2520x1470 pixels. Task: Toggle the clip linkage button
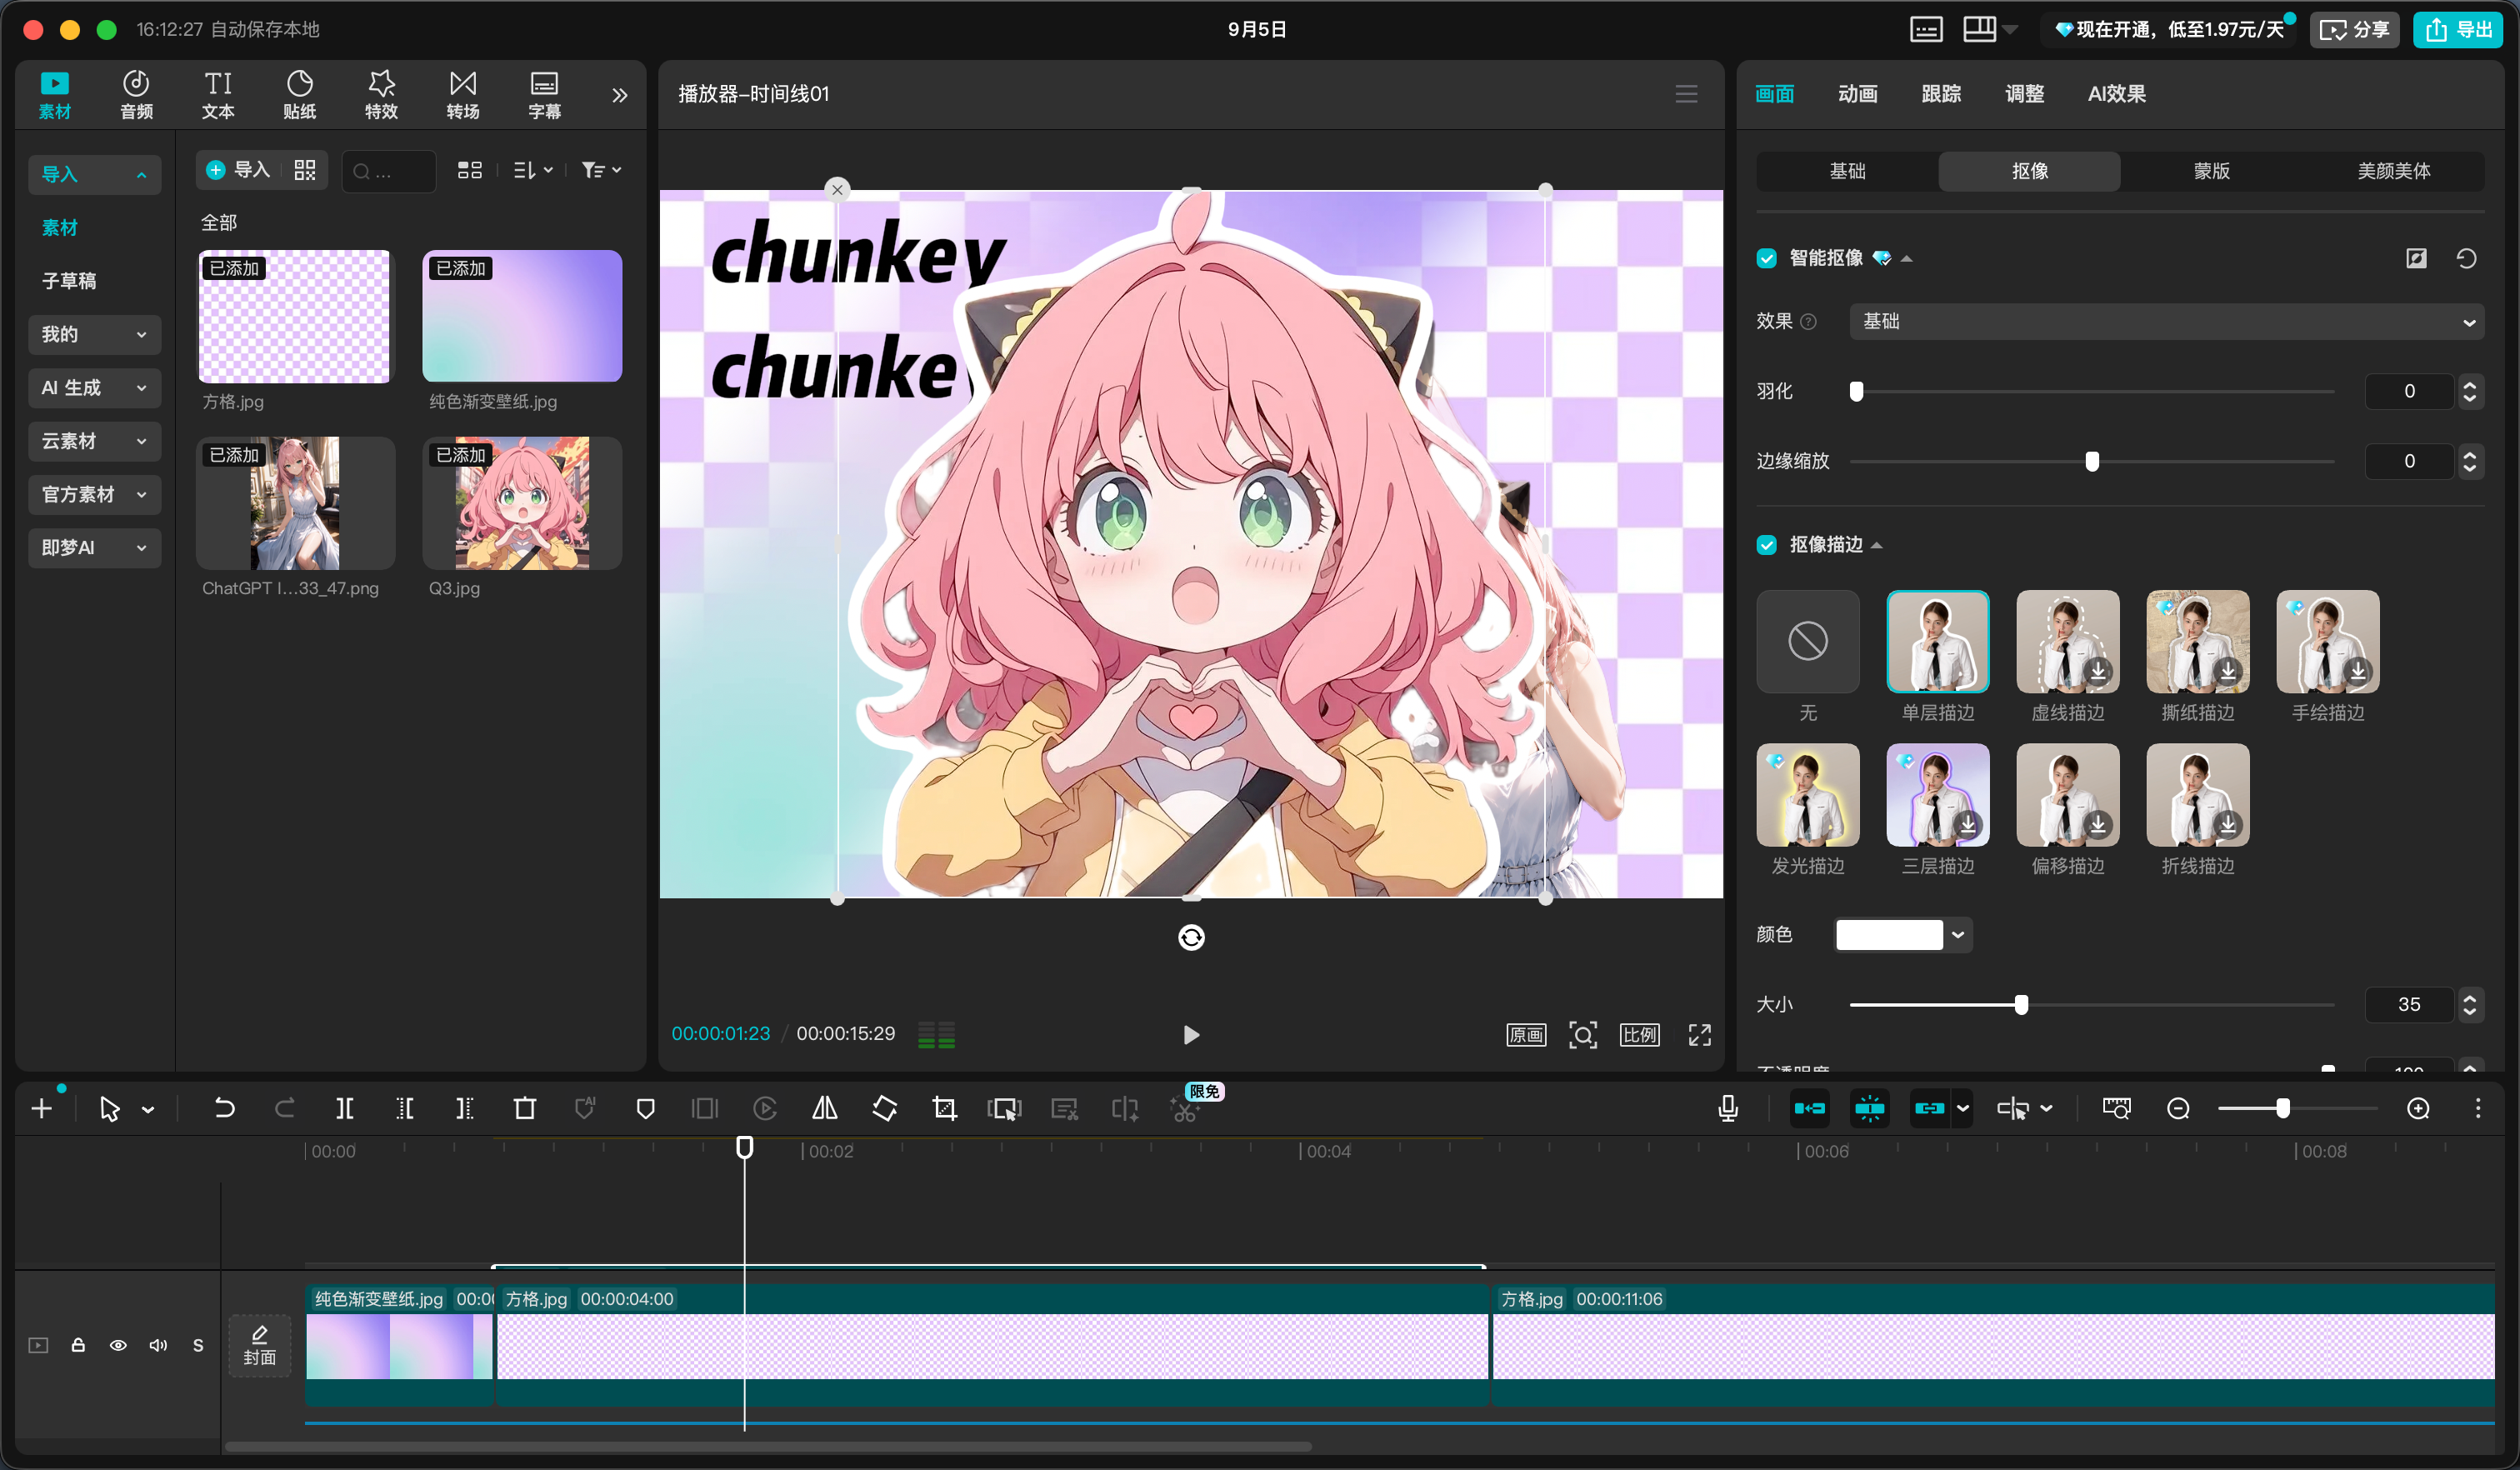(x=1929, y=1108)
